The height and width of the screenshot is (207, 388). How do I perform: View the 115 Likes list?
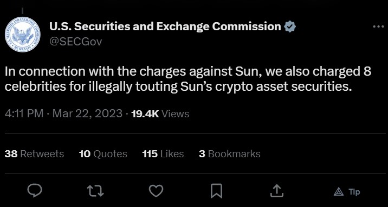(x=163, y=153)
